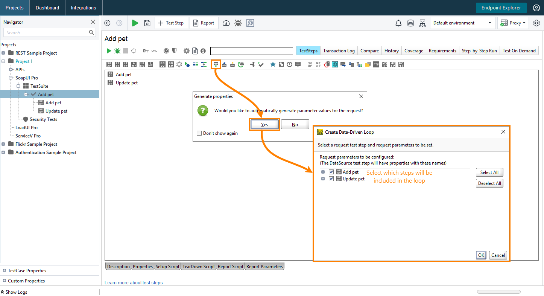Click the search magnifier in Navigator
This screenshot has height=296, width=544.
[x=91, y=33]
